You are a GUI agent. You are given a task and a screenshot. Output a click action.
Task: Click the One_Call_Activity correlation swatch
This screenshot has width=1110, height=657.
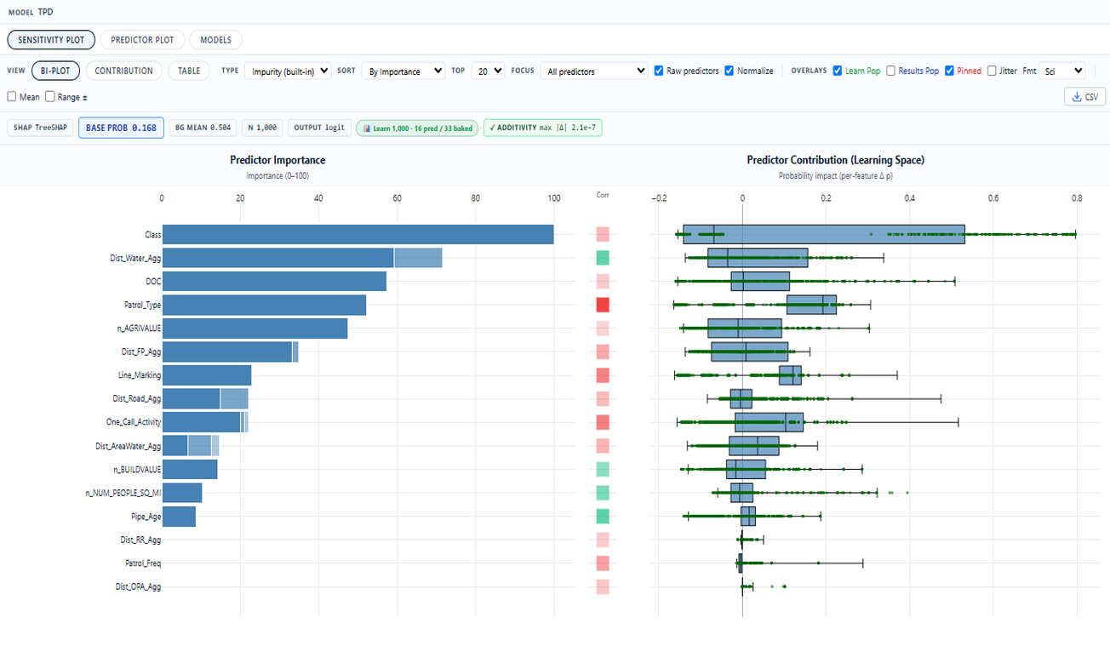[603, 422]
